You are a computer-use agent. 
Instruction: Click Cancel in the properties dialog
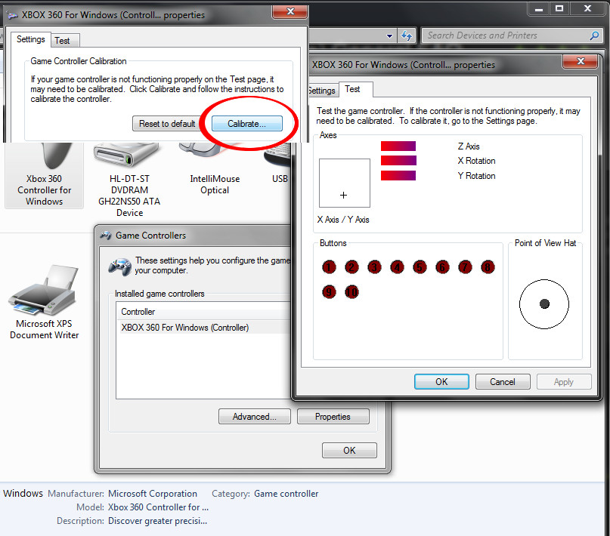[502, 382]
